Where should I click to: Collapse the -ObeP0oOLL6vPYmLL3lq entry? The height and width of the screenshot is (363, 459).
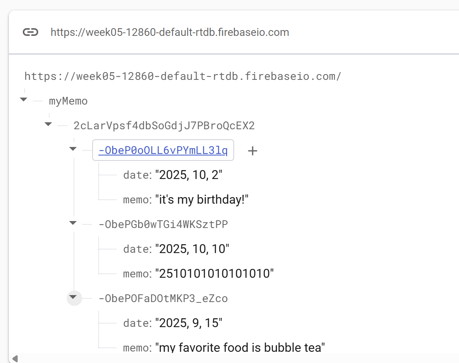tap(73, 149)
